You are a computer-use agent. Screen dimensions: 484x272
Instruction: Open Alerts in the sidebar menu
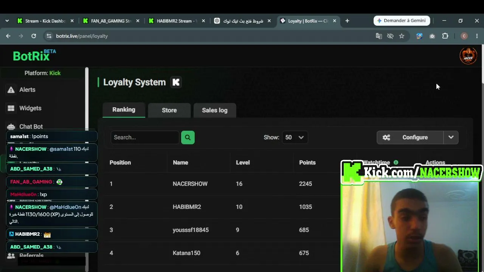click(27, 90)
